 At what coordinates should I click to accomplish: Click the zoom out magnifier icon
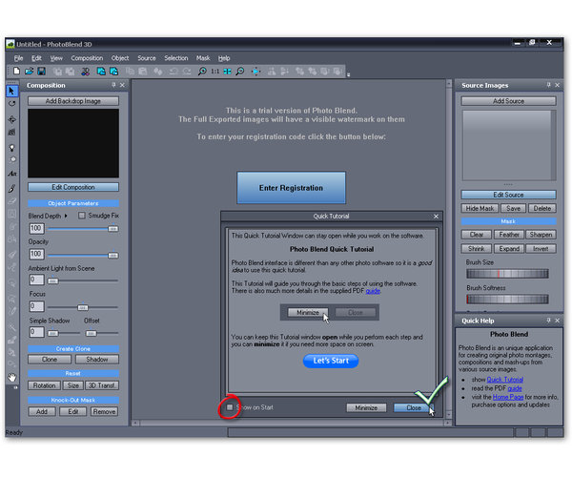pos(240,72)
